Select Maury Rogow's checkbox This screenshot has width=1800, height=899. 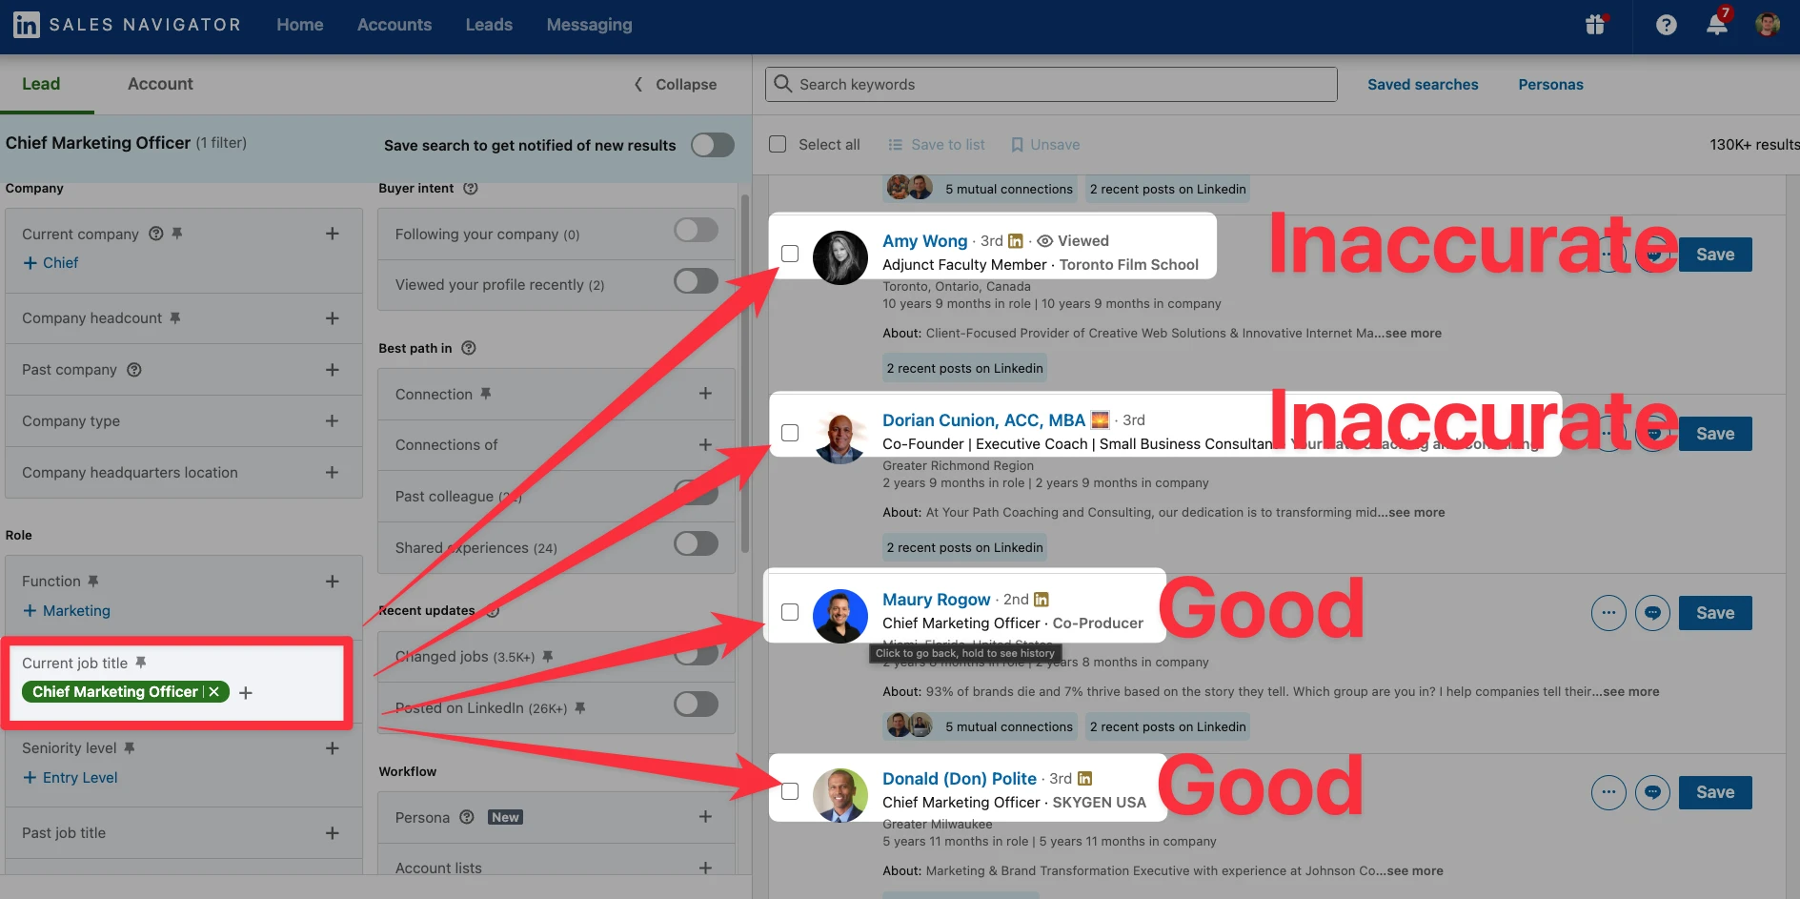coord(790,612)
